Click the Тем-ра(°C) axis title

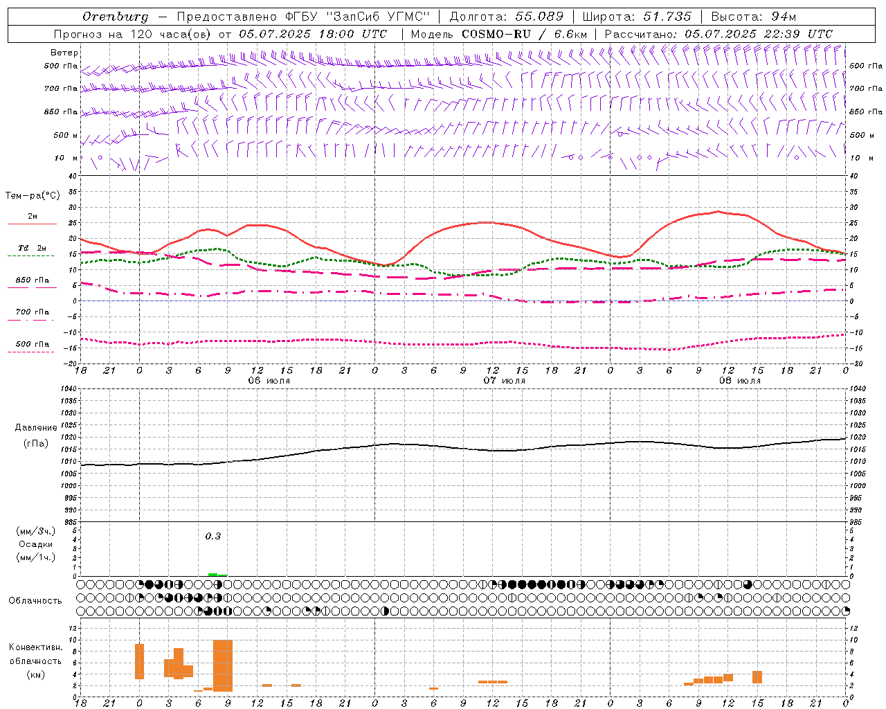coord(33,196)
